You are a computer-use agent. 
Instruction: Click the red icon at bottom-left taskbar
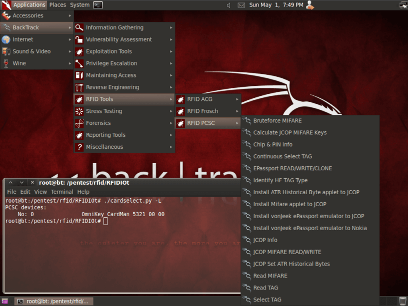coord(4,301)
